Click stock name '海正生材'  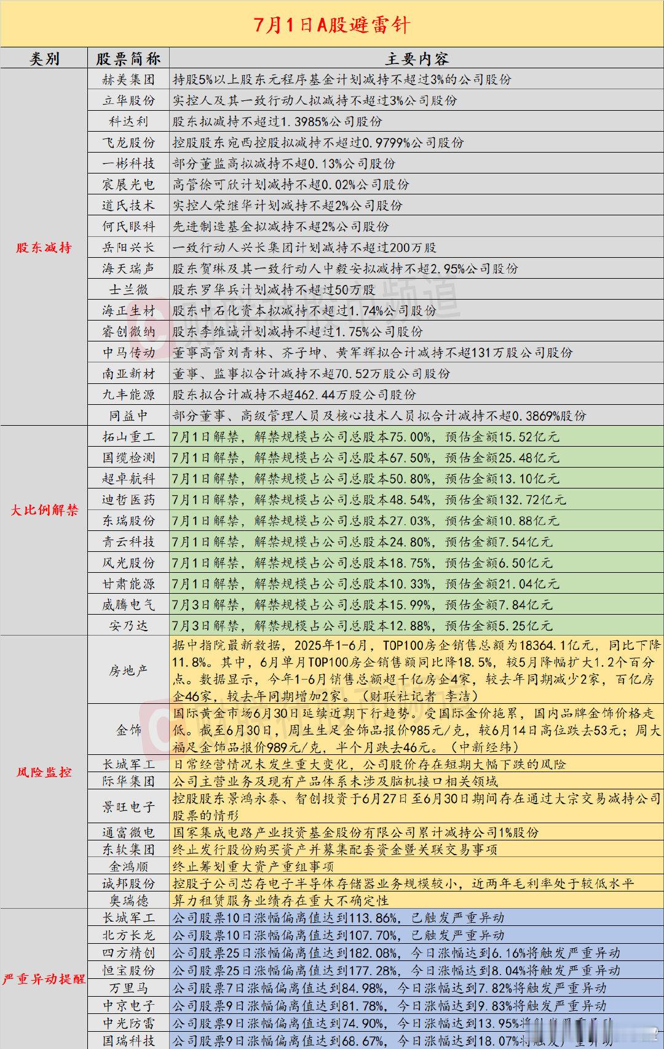pyautogui.click(x=128, y=310)
